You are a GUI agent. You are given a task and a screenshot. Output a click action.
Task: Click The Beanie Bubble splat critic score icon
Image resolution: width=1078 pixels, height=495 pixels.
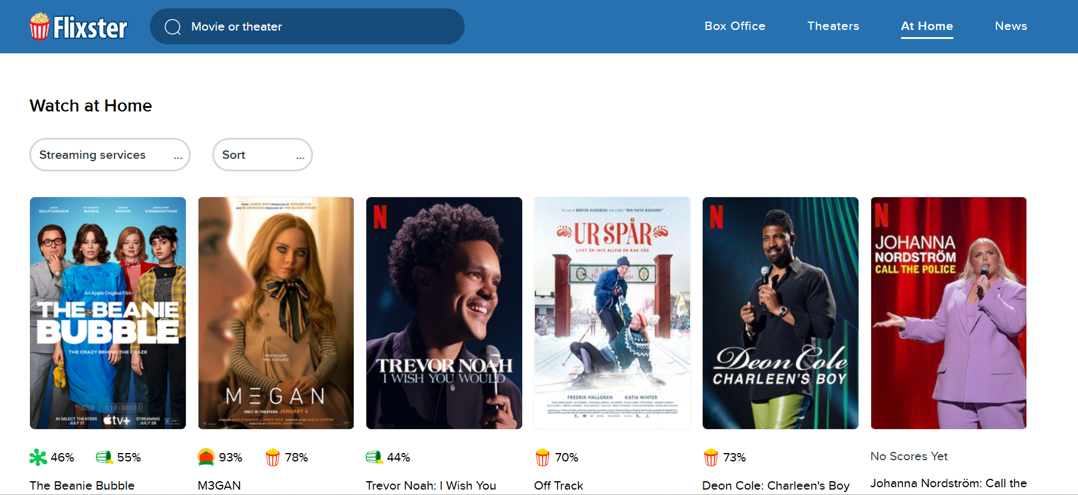38,457
